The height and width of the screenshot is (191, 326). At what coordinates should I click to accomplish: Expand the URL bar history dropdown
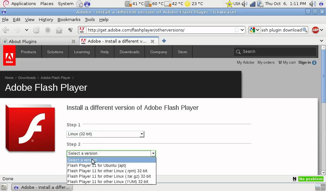click(x=242, y=30)
